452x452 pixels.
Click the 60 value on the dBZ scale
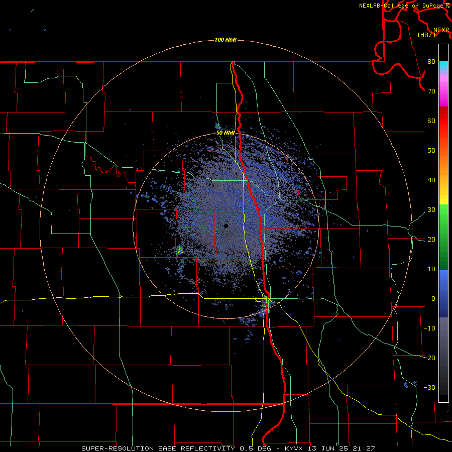[431, 121]
